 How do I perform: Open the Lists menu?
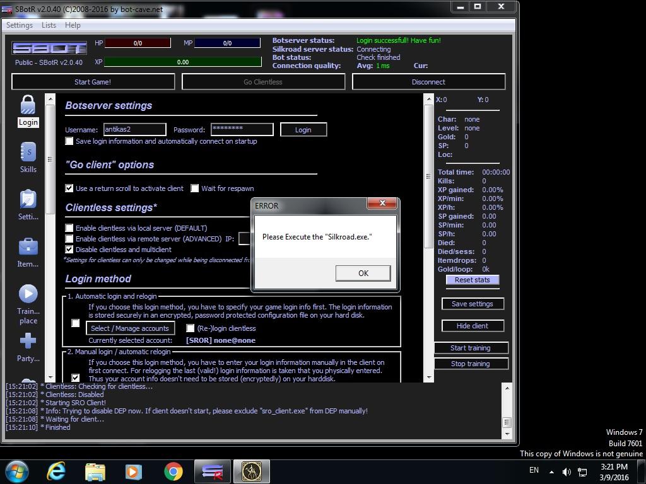tap(49, 25)
